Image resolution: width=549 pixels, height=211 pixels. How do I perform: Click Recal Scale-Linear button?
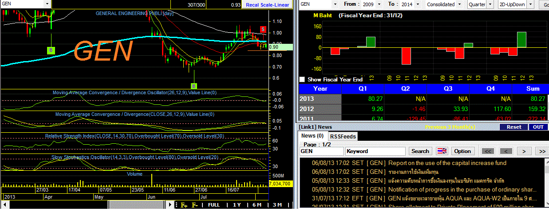tap(268, 5)
